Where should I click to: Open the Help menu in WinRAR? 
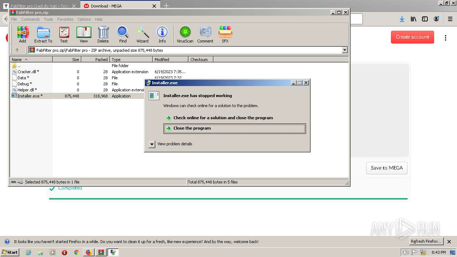click(99, 19)
